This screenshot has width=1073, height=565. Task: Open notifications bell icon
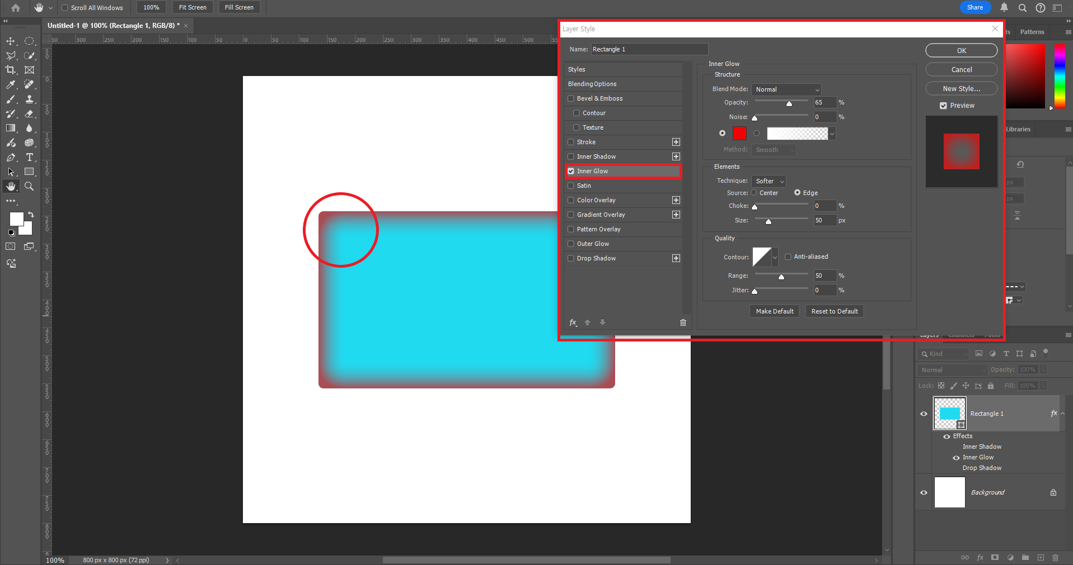pos(1004,8)
